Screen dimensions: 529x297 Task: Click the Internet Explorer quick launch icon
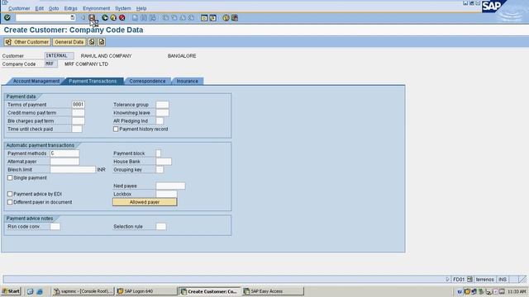(40, 291)
